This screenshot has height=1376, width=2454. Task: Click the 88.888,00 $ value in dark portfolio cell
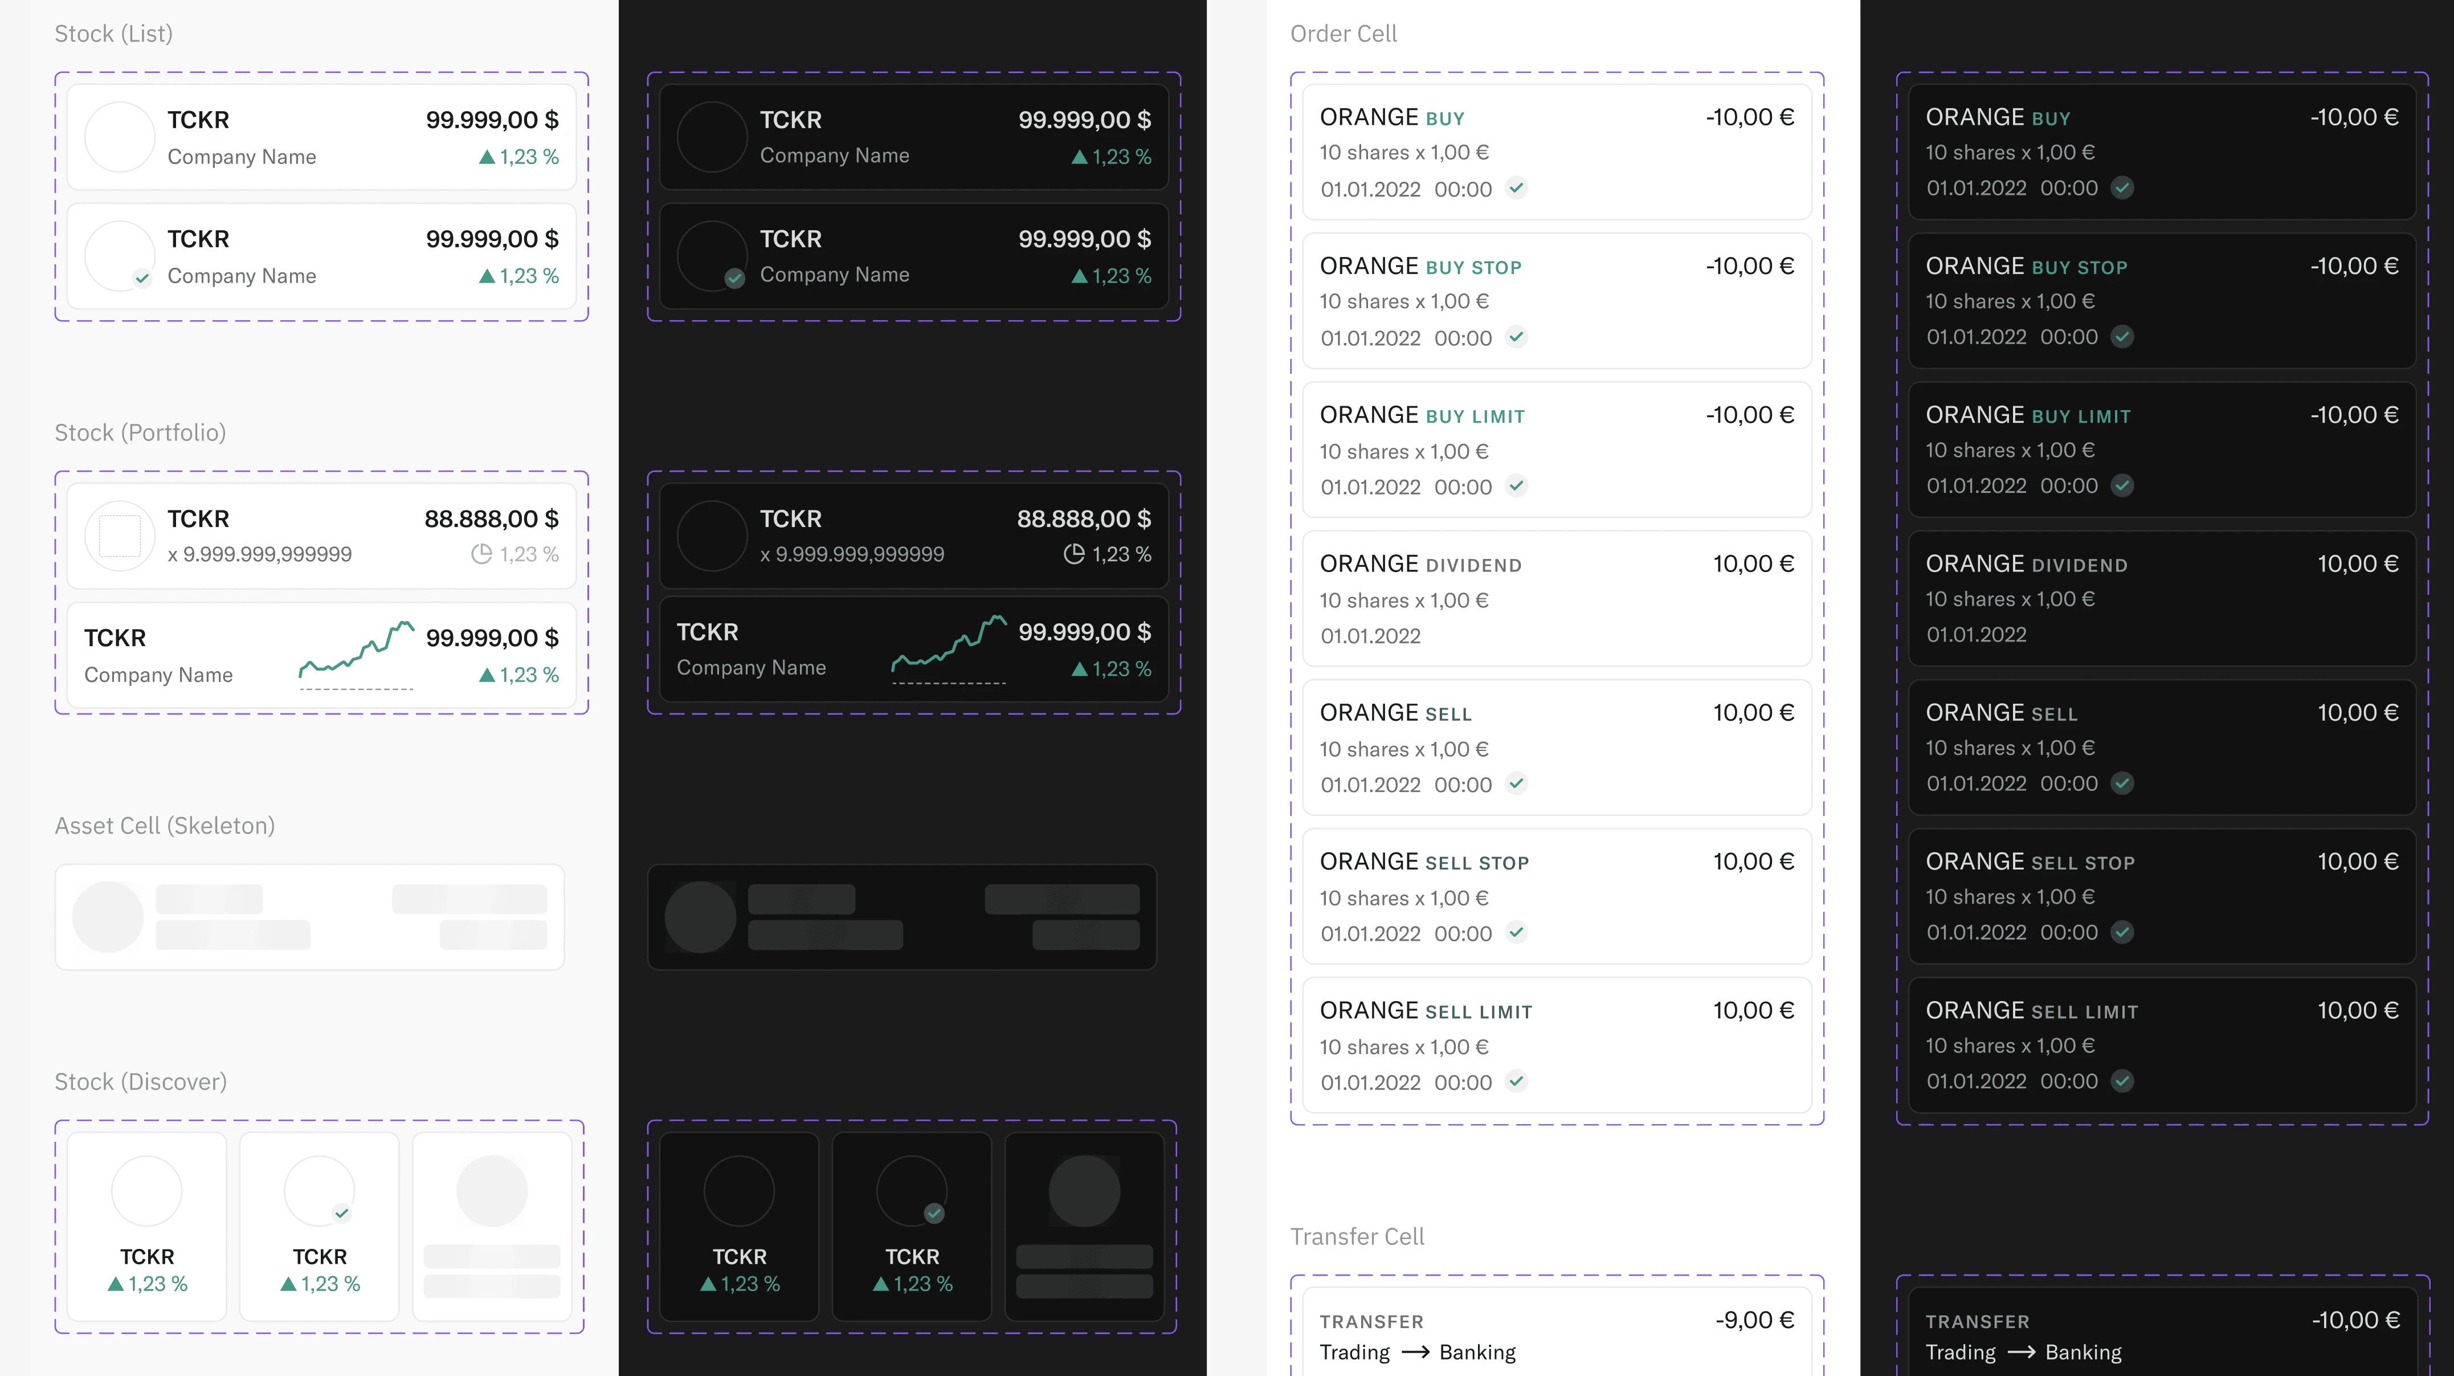click(x=1083, y=518)
